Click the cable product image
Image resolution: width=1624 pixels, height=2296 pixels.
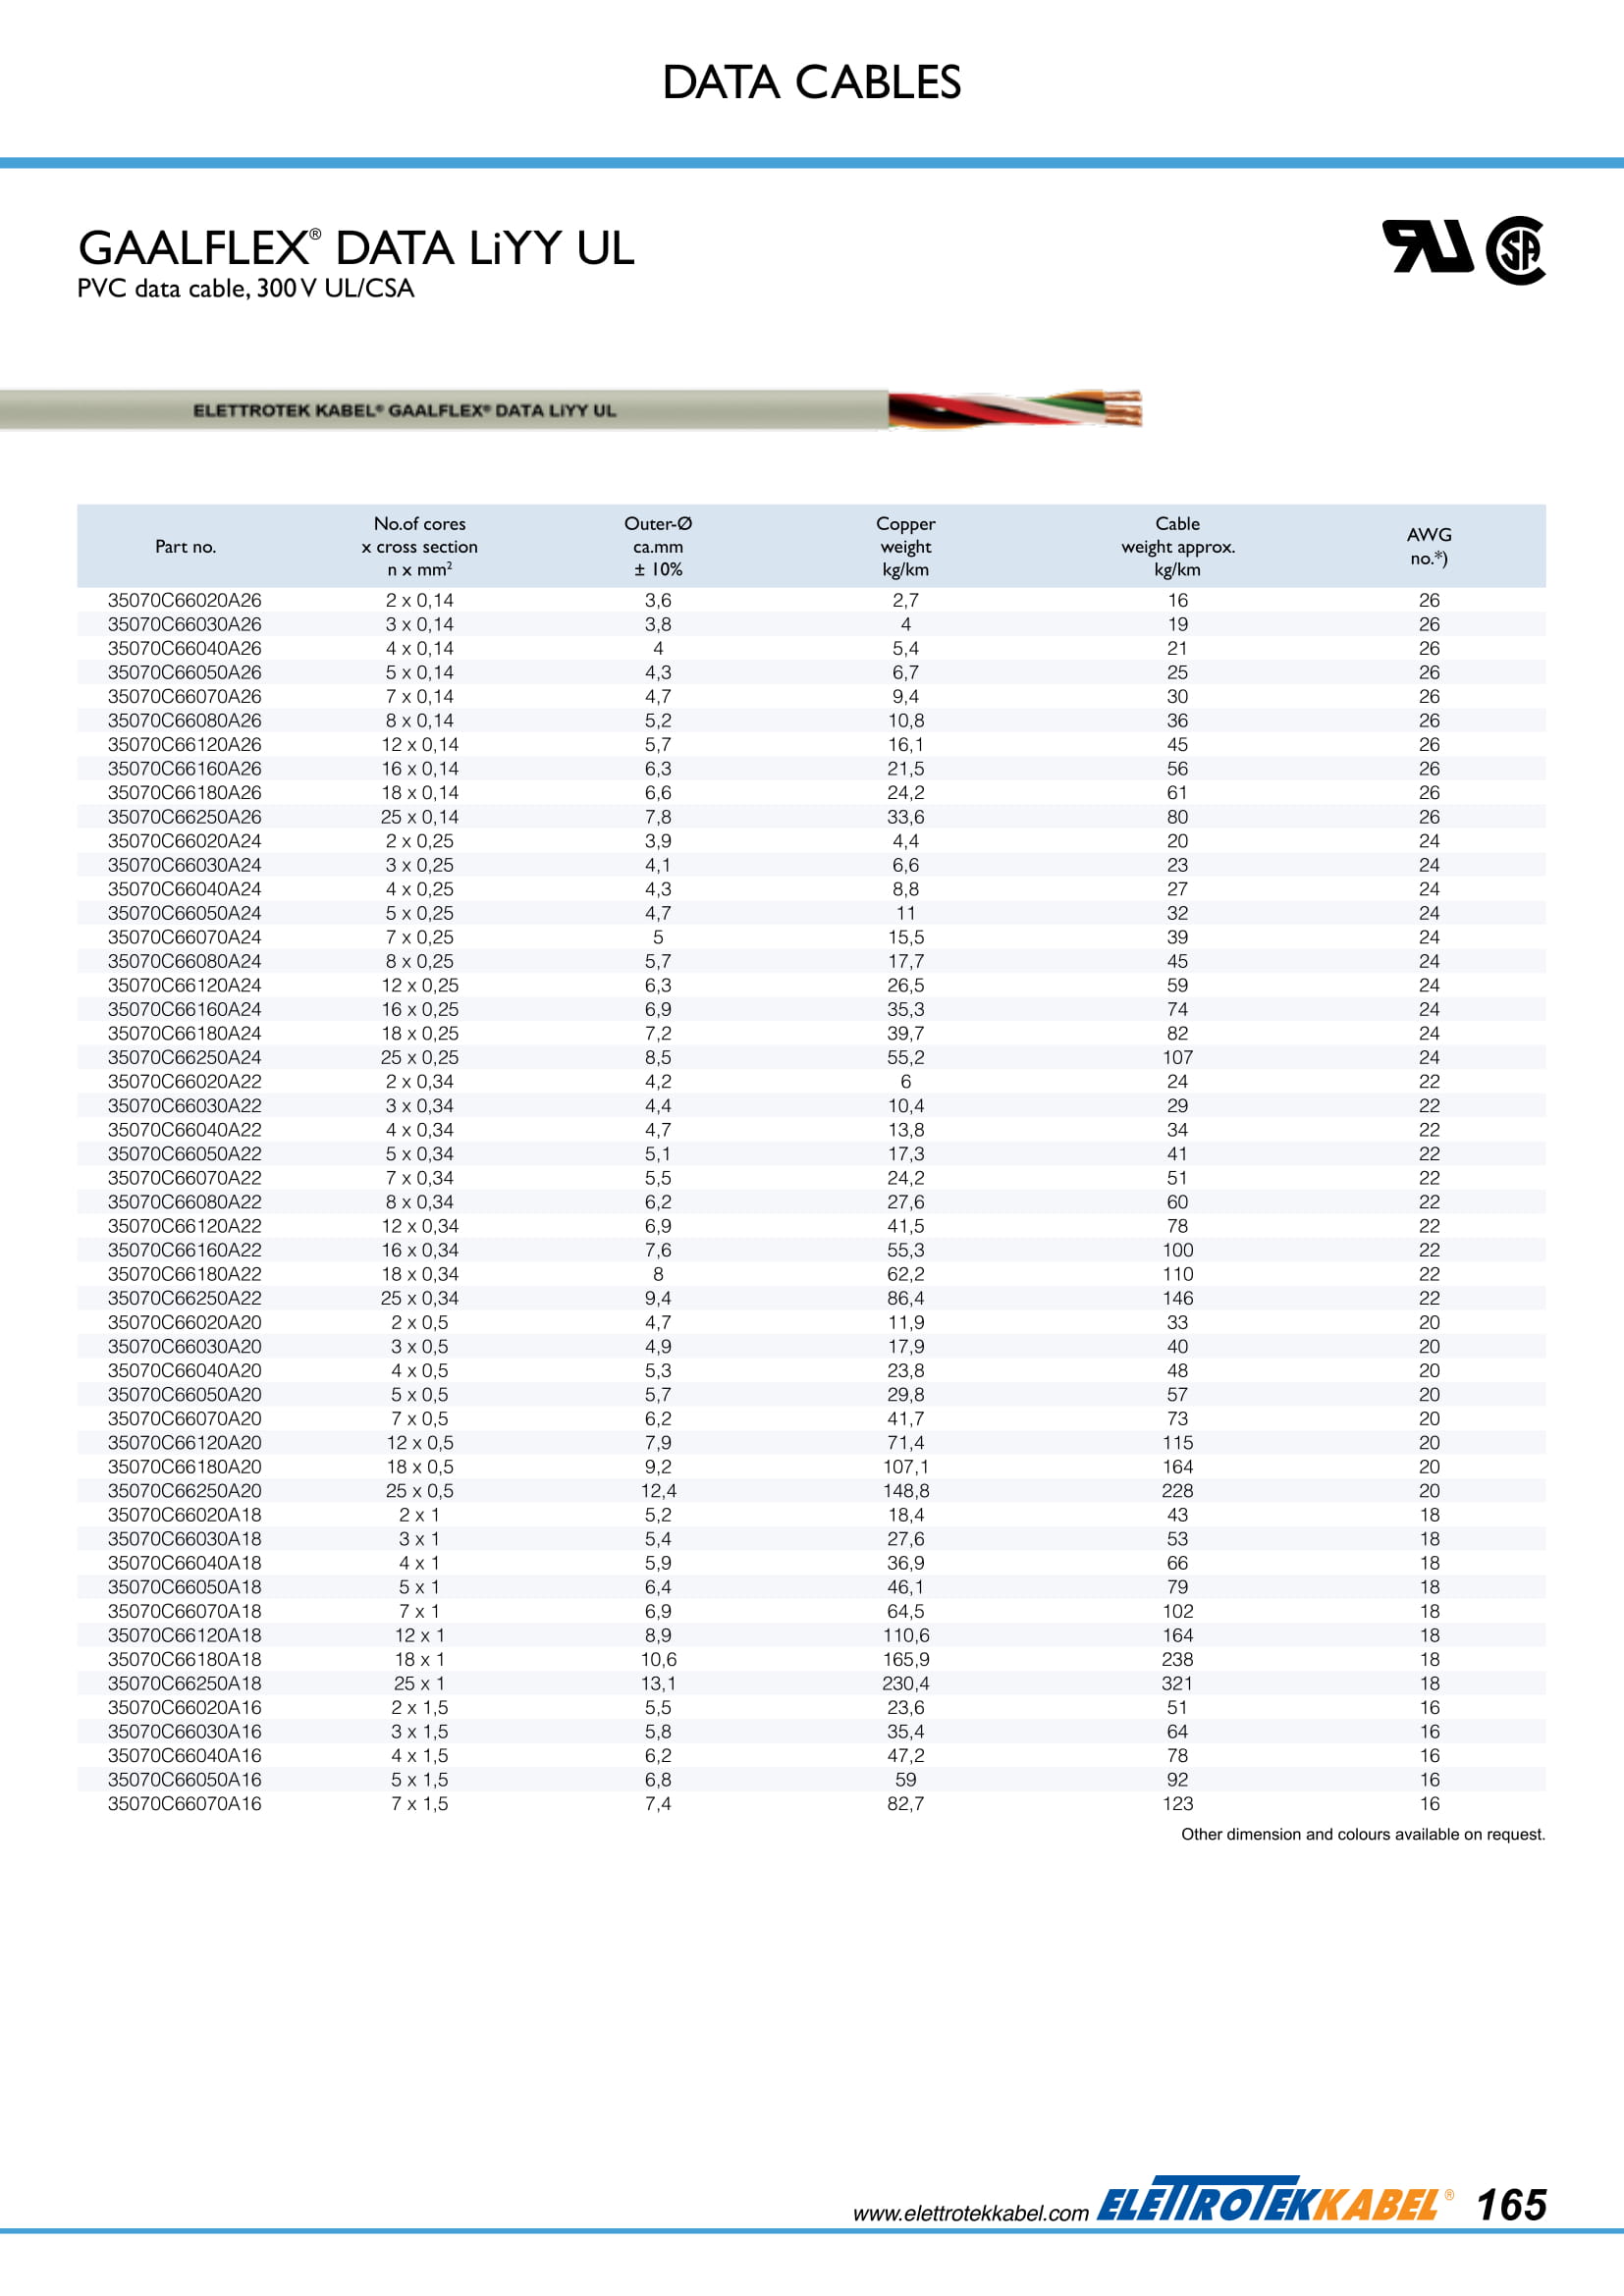[571, 410]
